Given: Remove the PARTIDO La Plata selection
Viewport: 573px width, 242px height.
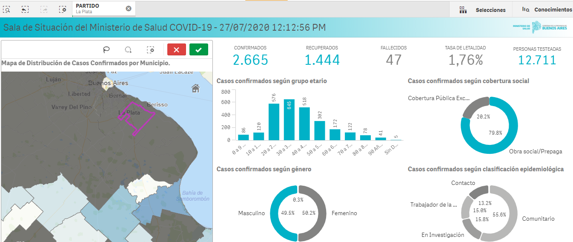Looking at the screenshot, I should [129, 9].
